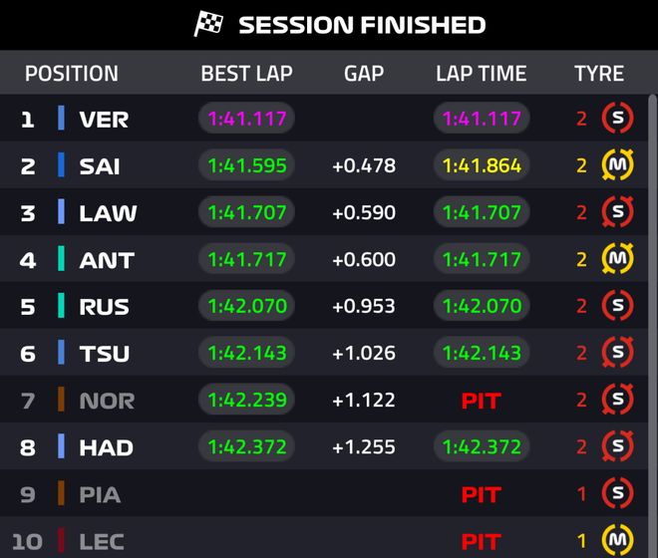
Task: Click the +0.953 gap for RUS
Action: [364, 306]
